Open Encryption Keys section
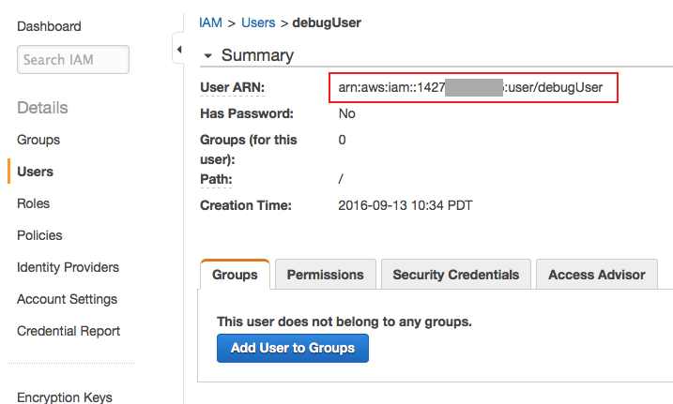The image size is (673, 404). (64, 397)
